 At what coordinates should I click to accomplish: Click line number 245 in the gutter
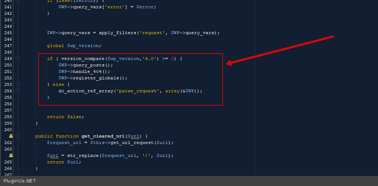coord(8,33)
